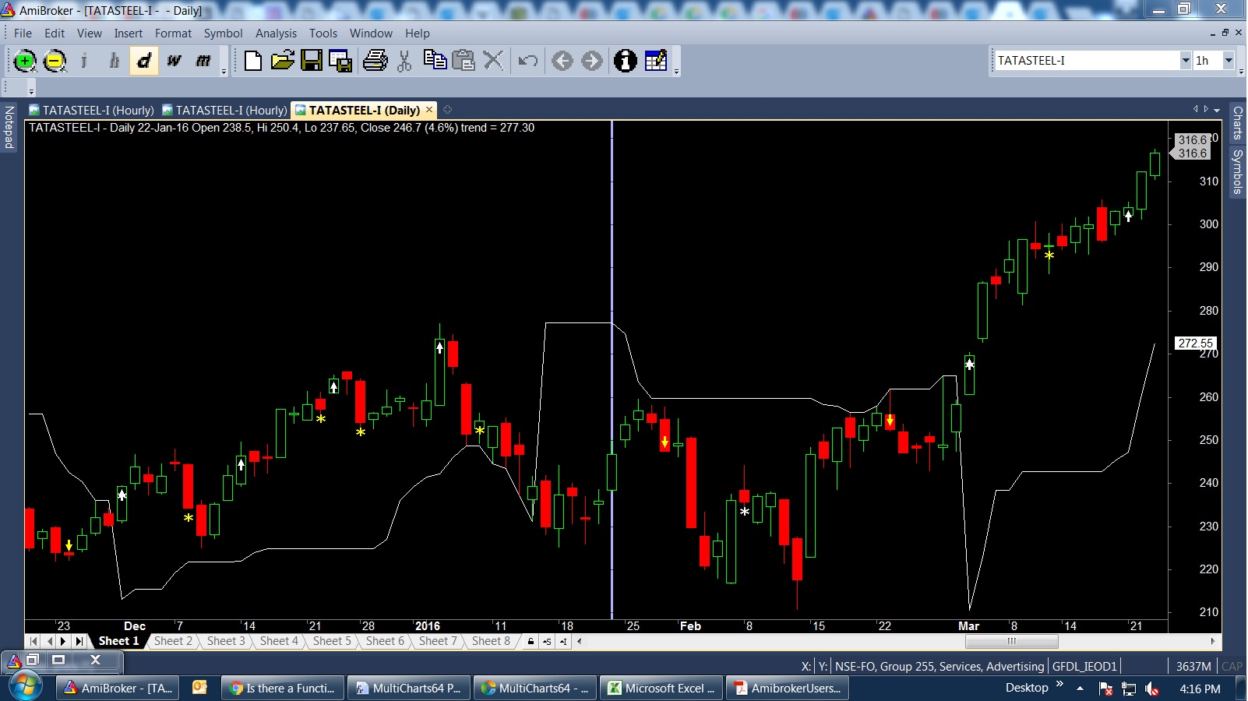Image resolution: width=1248 pixels, height=701 pixels.
Task: Click the chart horizontal scrollbar thumb
Action: pyautogui.click(x=1011, y=641)
